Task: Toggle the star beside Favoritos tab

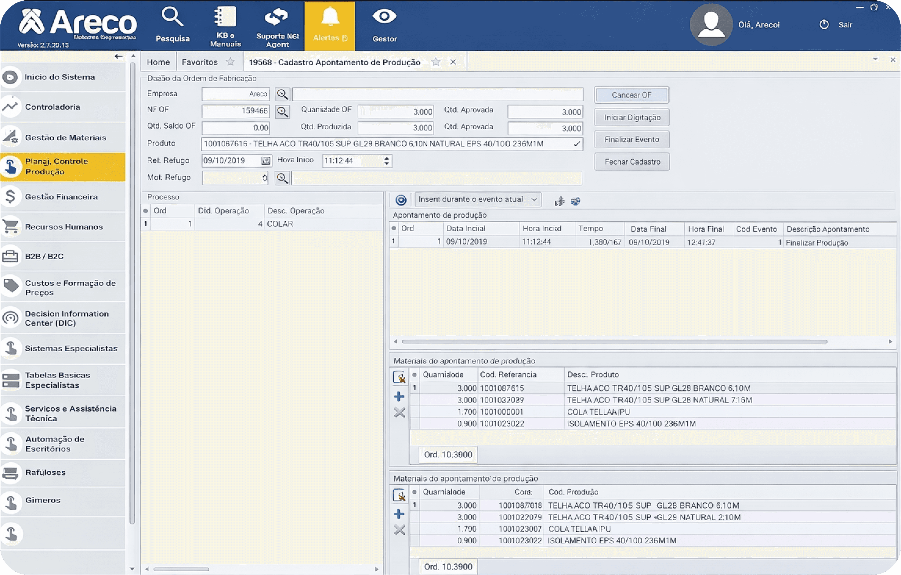Action: [230, 62]
